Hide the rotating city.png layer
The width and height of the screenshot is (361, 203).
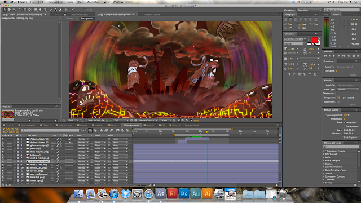point(3,161)
